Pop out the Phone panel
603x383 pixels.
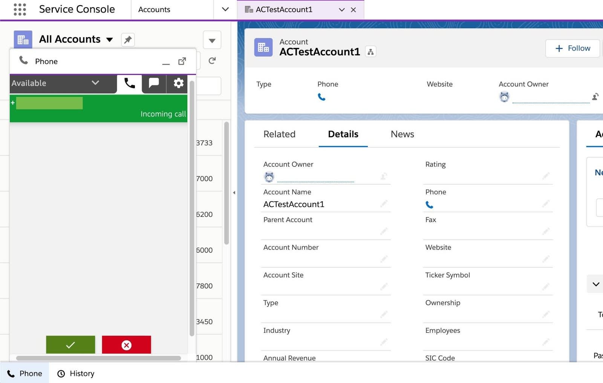pyautogui.click(x=182, y=61)
